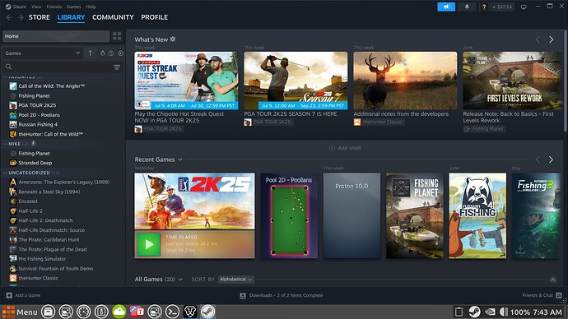Select Pool 2D - Poolians recent game tile
This screenshot has width=568, height=319.
click(x=289, y=215)
